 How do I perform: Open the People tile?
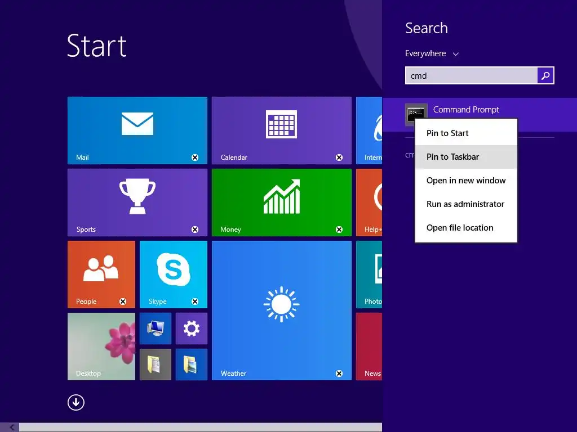[101, 274]
